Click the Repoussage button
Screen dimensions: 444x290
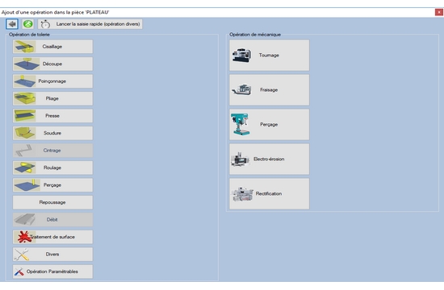coord(52,202)
